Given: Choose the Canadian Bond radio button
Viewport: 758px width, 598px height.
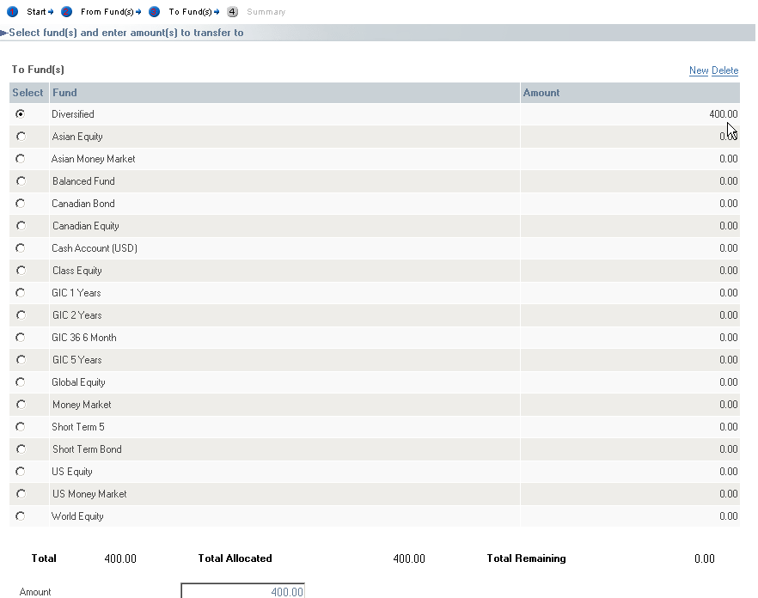Looking at the screenshot, I should click(21, 204).
